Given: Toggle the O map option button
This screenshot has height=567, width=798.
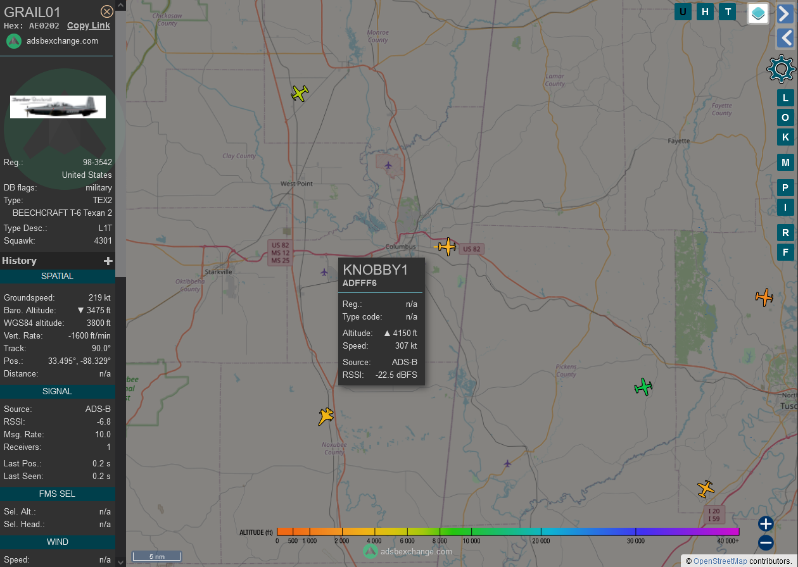Looking at the screenshot, I should 785,117.
